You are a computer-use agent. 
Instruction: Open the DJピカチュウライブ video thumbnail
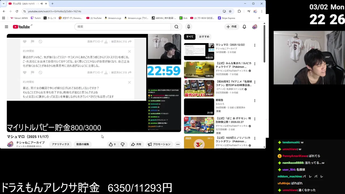[x=199, y=70]
